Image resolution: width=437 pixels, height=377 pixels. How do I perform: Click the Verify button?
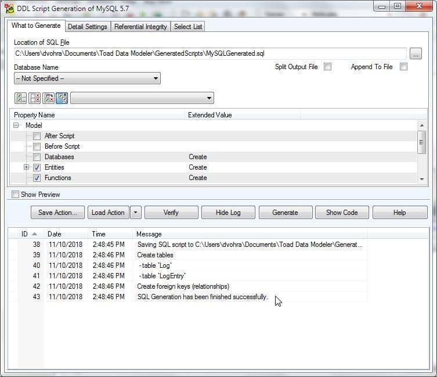pyautogui.click(x=171, y=213)
